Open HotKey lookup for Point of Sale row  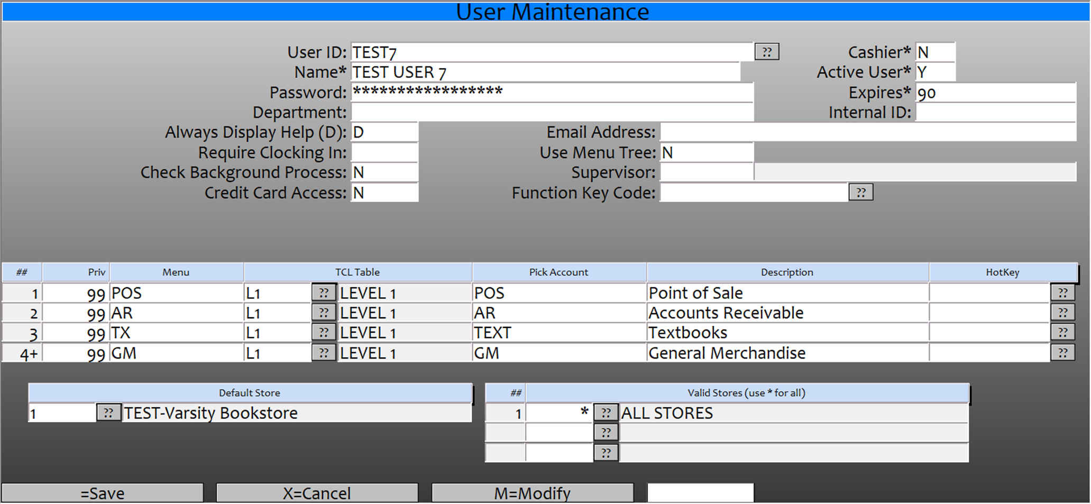coord(1062,293)
